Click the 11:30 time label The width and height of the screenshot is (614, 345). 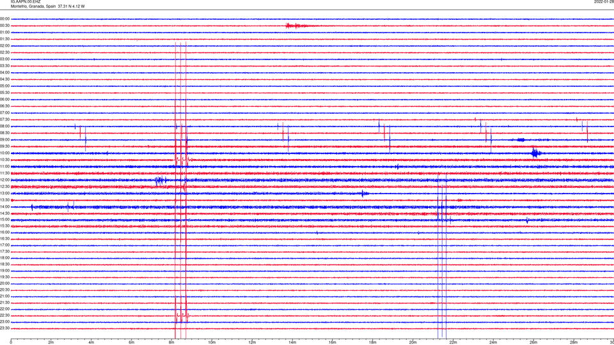pyautogui.click(x=4, y=173)
